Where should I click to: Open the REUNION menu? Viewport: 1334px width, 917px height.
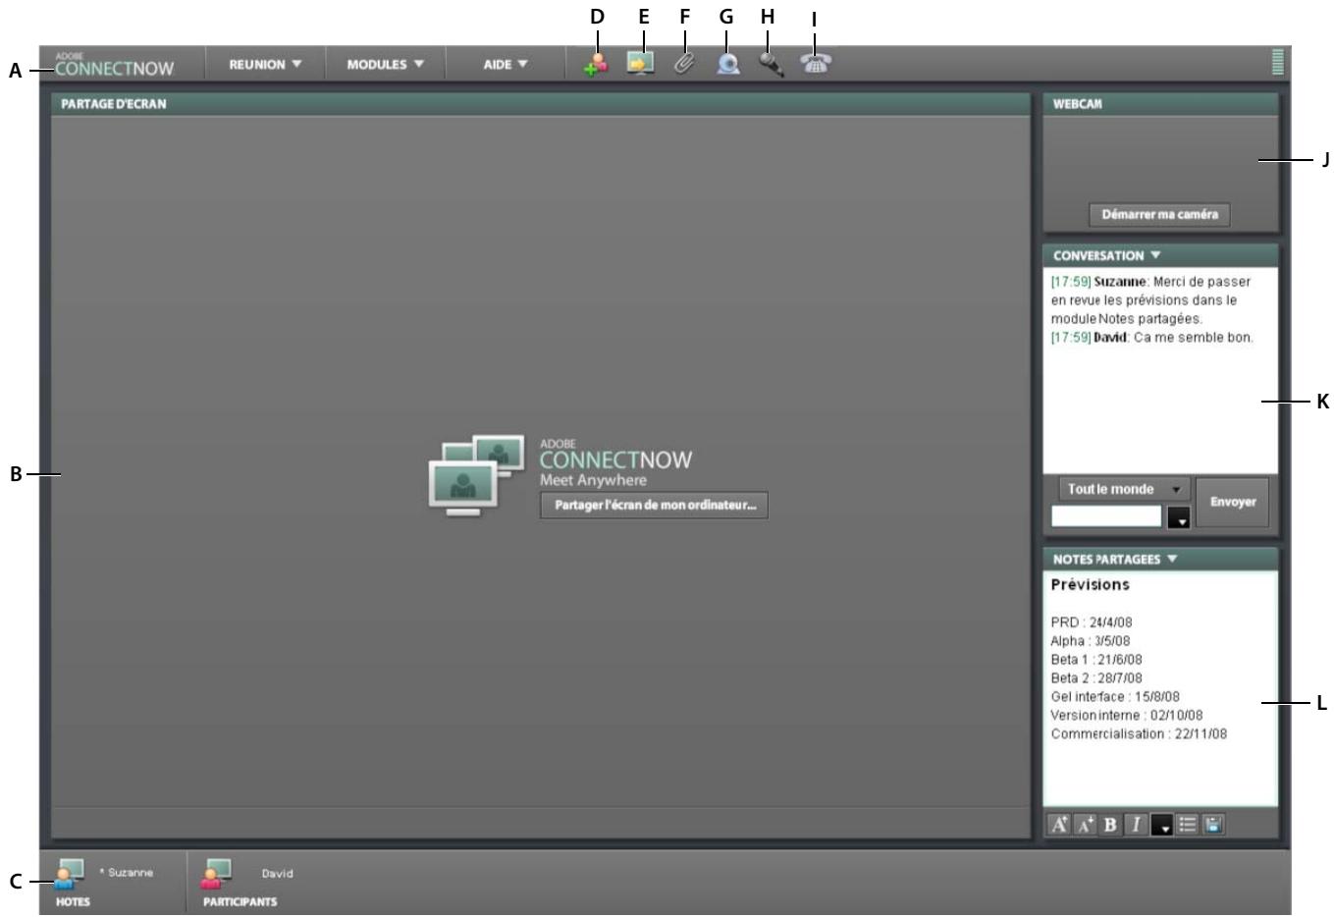click(265, 65)
